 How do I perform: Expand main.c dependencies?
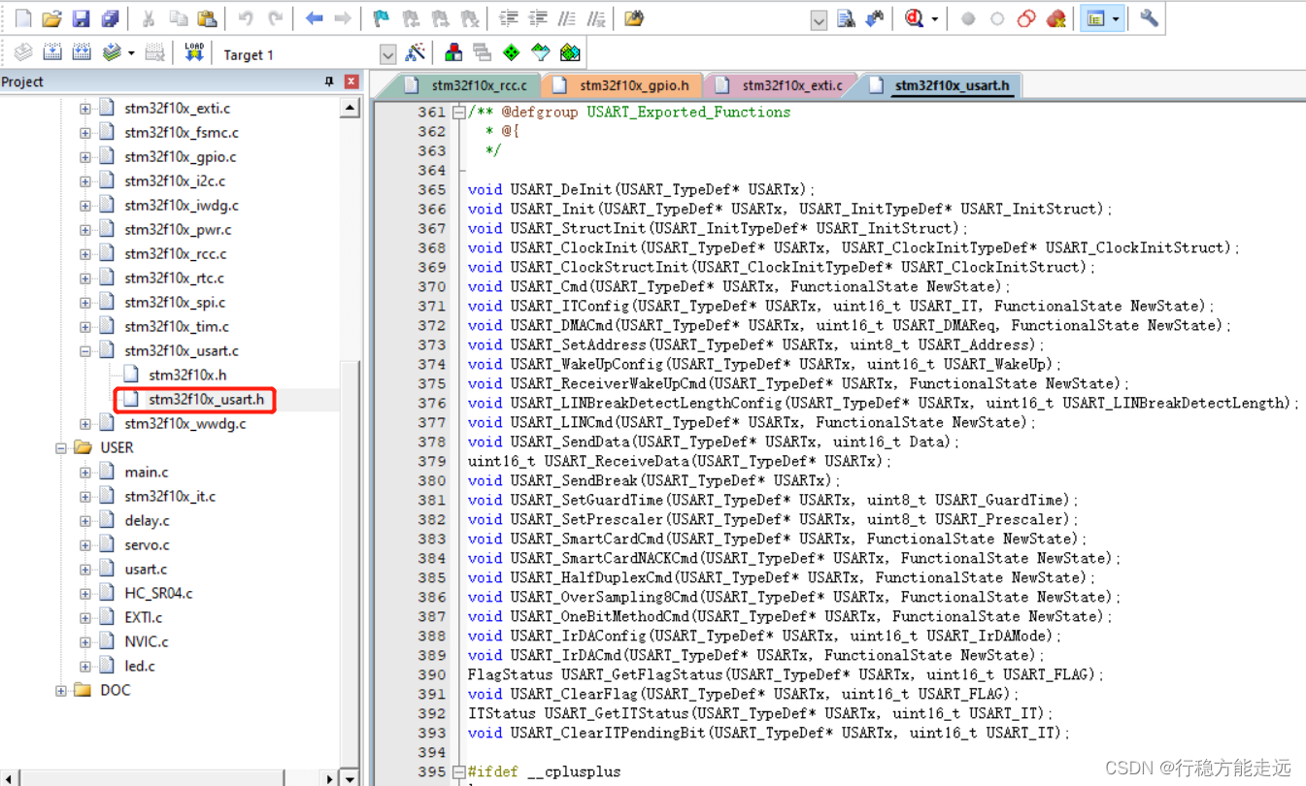click(x=85, y=473)
